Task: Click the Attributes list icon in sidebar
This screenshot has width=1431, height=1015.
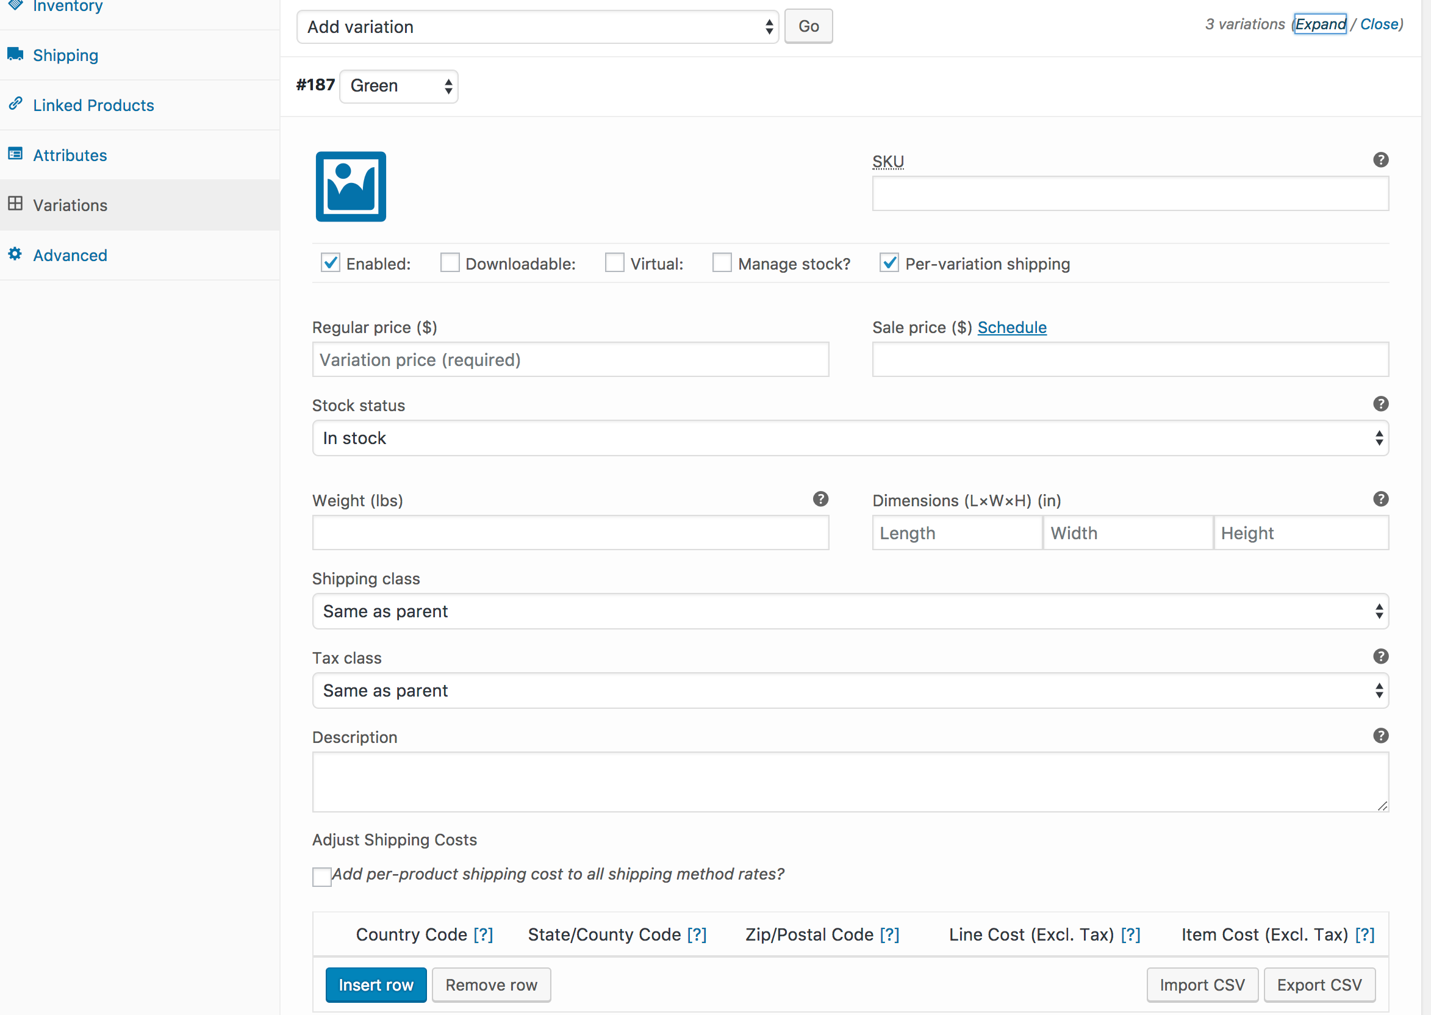Action: [x=16, y=154]
